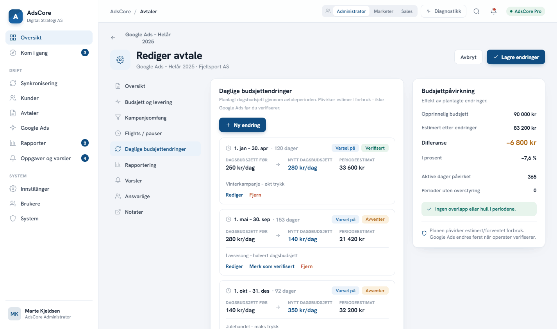Click the System shield icon in sidebar
The width and height of the screenshot is (557, 329).
(13, 218)
